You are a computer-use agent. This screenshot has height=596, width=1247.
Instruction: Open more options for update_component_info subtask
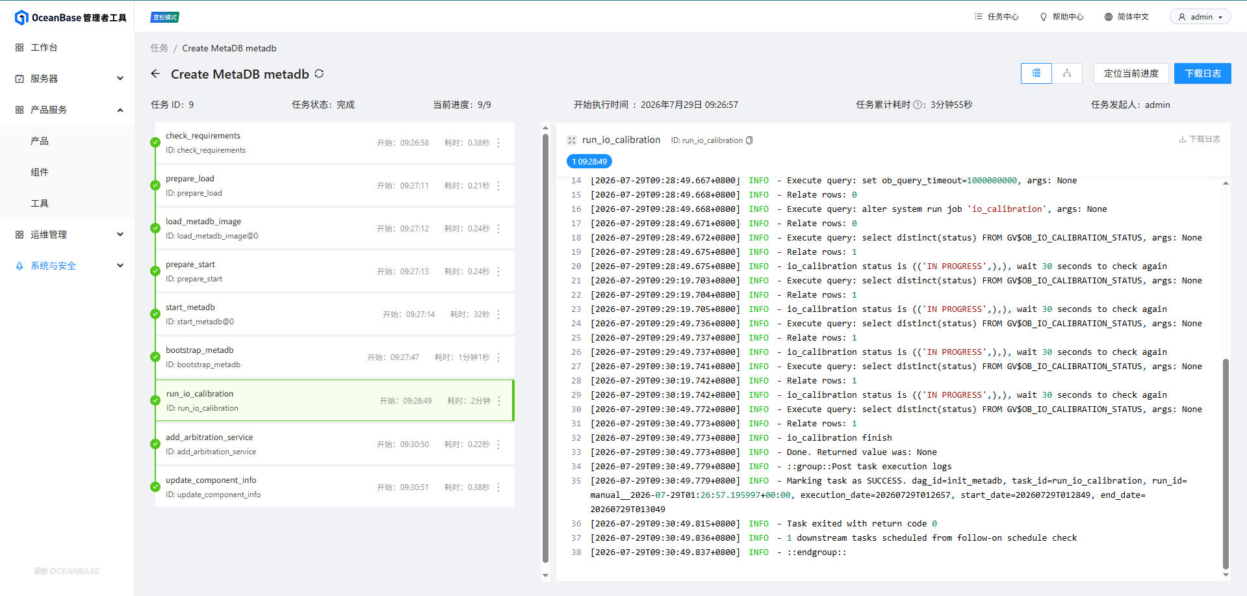[x=498, y=487]
